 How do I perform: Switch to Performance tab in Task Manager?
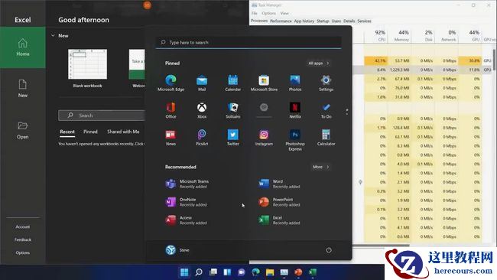pos(281,21)
